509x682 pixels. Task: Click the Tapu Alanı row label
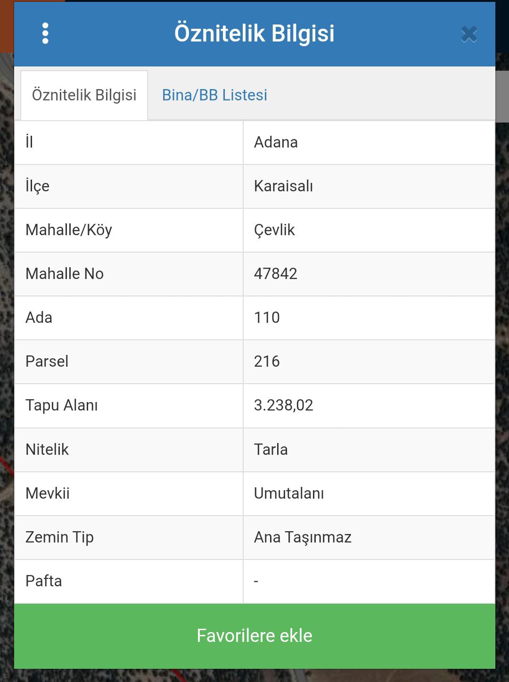tap(62, 405)
